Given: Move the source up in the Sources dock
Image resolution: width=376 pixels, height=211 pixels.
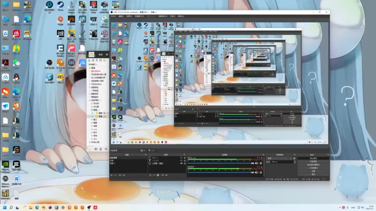Looking at the screenshot, I should click(x=163, y=175).
